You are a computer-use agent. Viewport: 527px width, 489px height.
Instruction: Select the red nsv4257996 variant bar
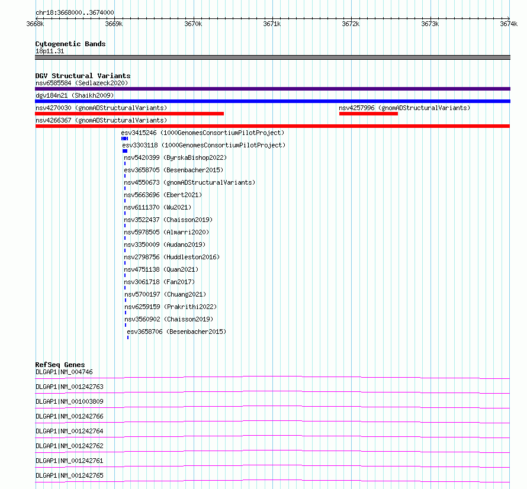click(x=368, y=114)
